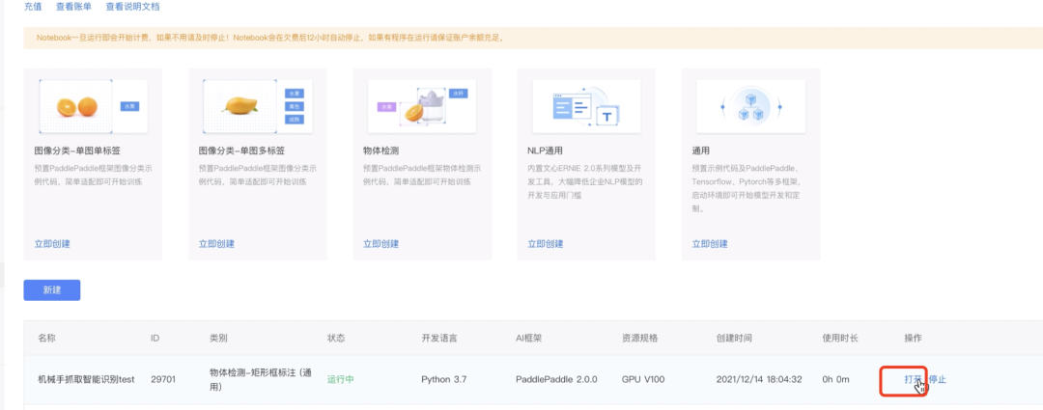Image resolution: width=1043 pixels, height=410 pixels.
Task: Select the 物体检测 juicer thumbnail
Action: click(422, 106)
